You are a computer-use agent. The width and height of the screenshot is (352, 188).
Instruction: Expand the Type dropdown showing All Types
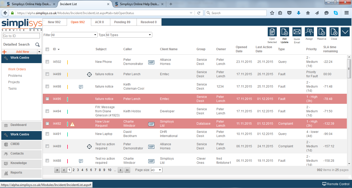click(129, 35)
